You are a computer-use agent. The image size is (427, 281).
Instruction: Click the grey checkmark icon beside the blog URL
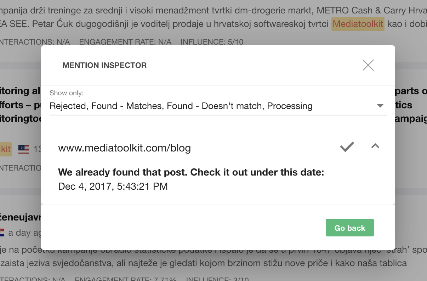click(x=347, y=147)
